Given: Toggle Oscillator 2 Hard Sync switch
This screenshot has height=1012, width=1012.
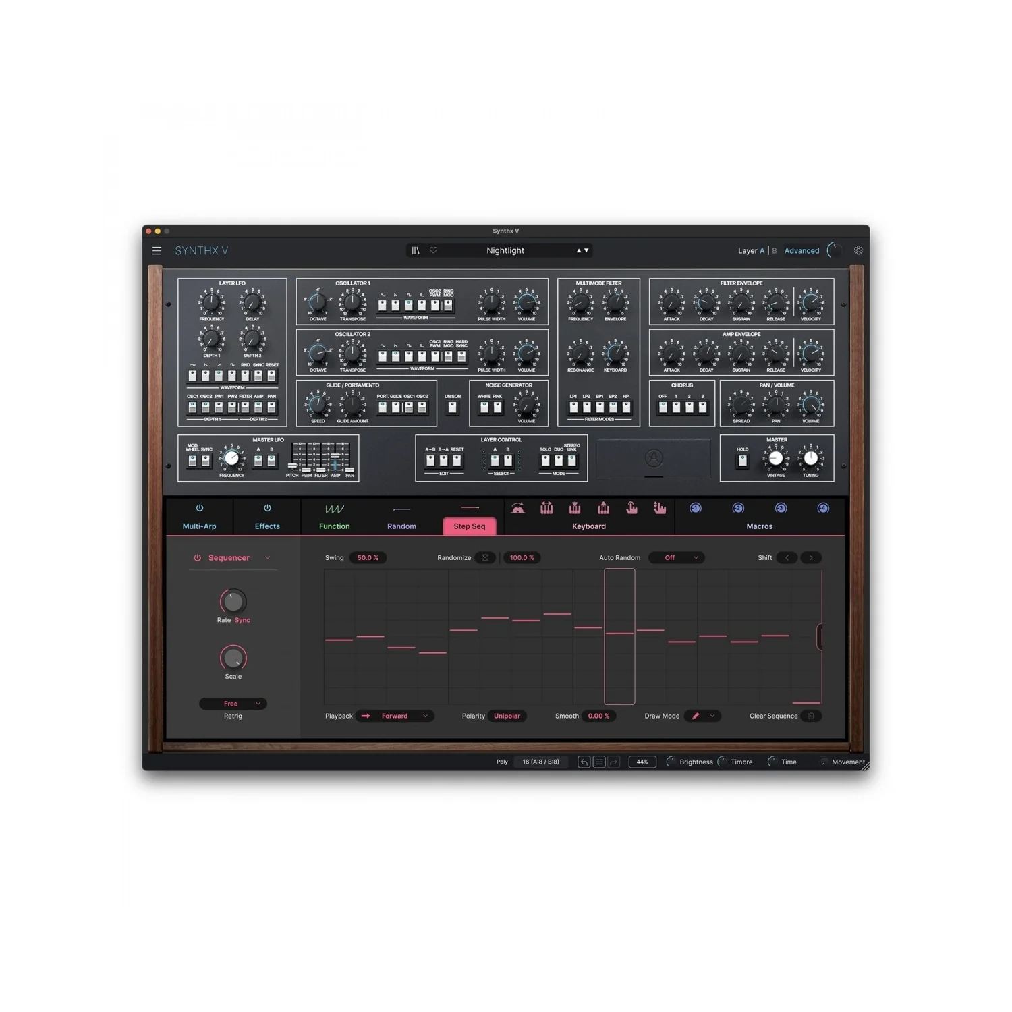Looking at the screenshot, I should [x=461, y=356].
